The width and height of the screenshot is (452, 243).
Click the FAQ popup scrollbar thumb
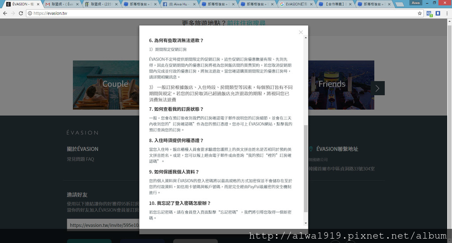point(305,168)
